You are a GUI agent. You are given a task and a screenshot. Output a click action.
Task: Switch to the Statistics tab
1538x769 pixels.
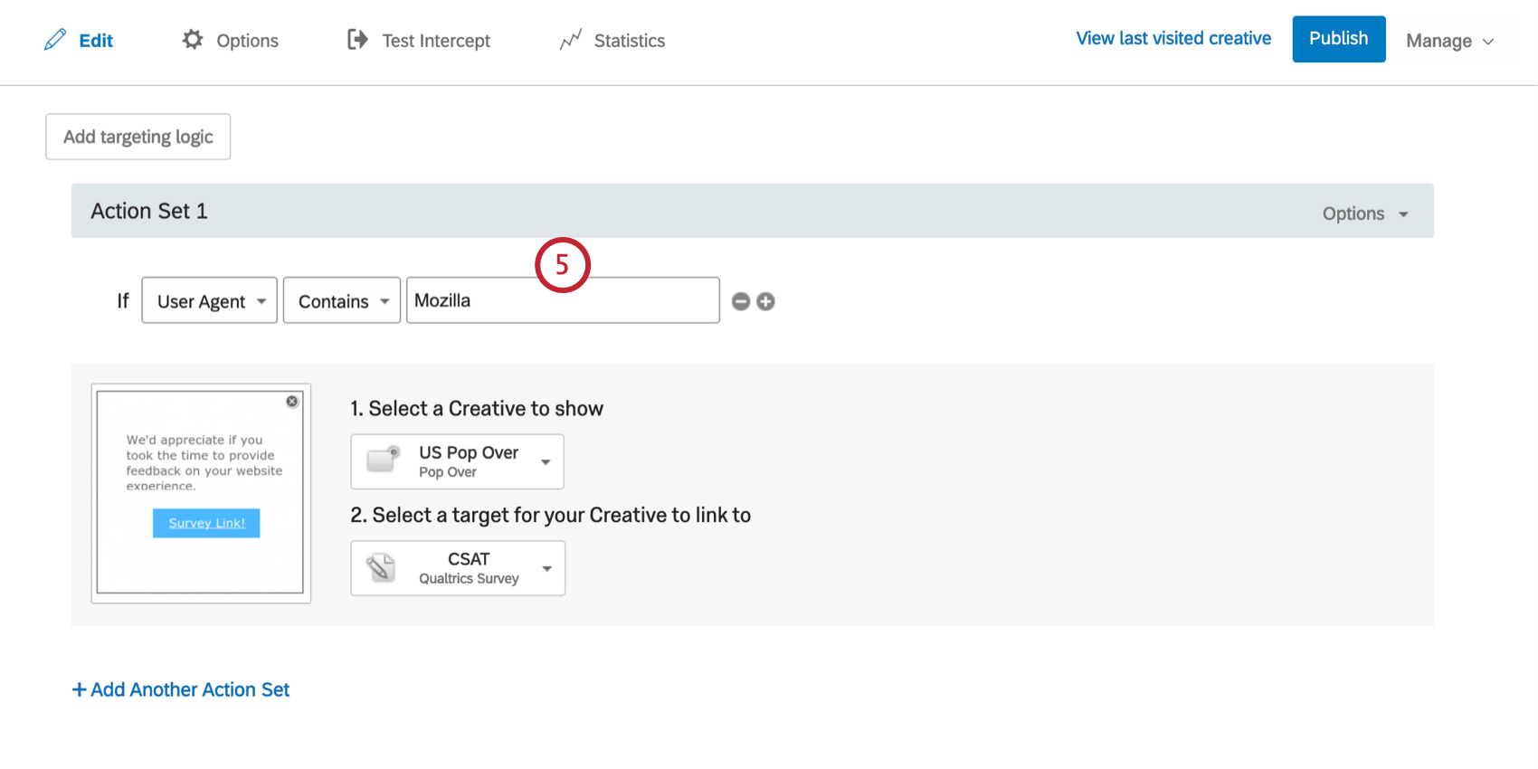(x=629, y=40)
